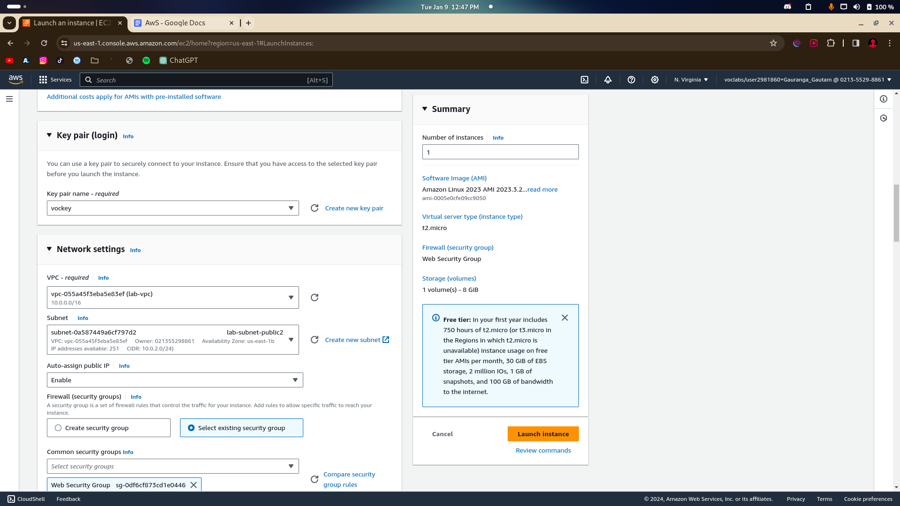This screenshot has width=900, height=506.
Task: Open the AWS Services menu
Action: coord(55,80)
